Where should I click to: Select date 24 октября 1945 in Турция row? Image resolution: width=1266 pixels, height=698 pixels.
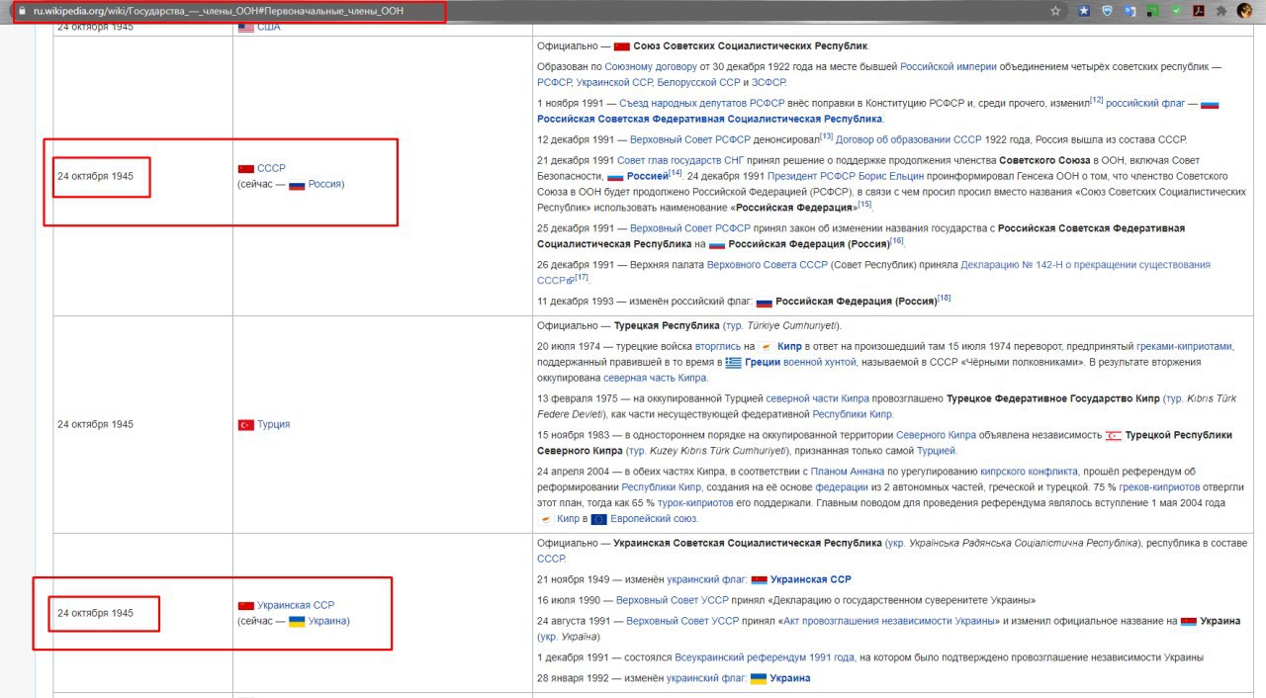coord(95,425)
